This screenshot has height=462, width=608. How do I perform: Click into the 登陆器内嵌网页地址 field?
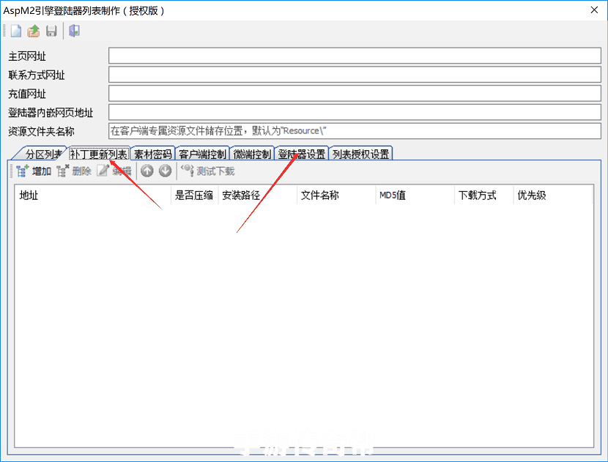[x=355, y=112]
